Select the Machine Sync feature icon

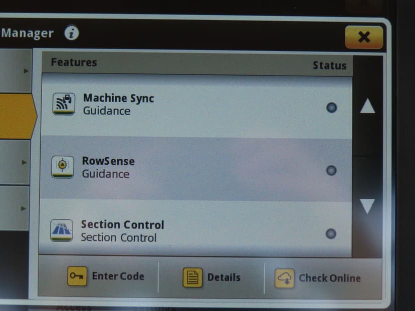pyautogui.click(x=64, y=104)
